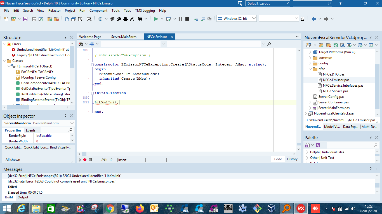Close the NFCe.Emissor tab

click(x=172, y=37)
